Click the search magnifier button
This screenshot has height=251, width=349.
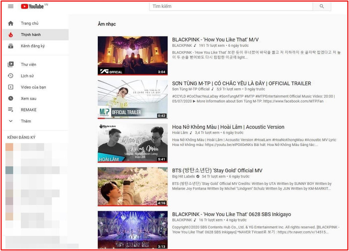click(x=322, y=6)
